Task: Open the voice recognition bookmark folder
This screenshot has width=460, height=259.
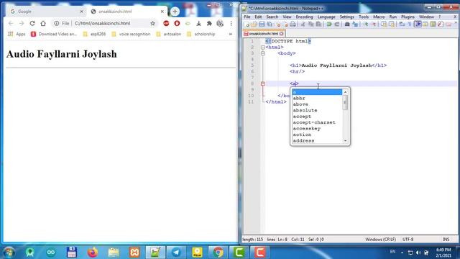Action: coord(131,34)
